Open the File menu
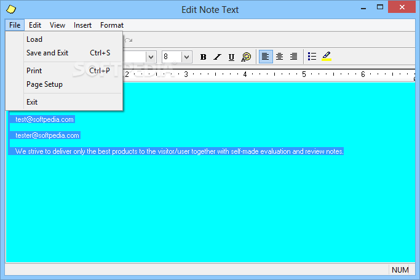Viewport: 420px width, 280px height. pos(15,25)
